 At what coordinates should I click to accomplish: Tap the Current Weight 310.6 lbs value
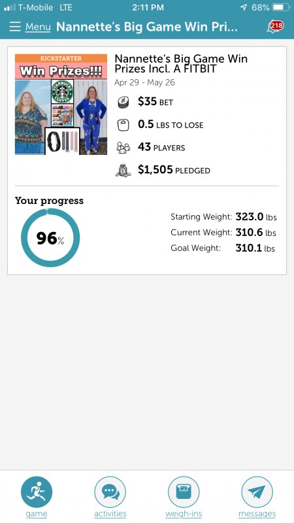pyautogui.click(x=255, y=232)
